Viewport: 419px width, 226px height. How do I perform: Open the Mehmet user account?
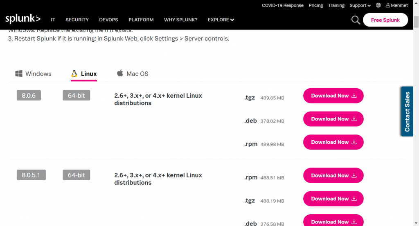[x=397, y=5]
